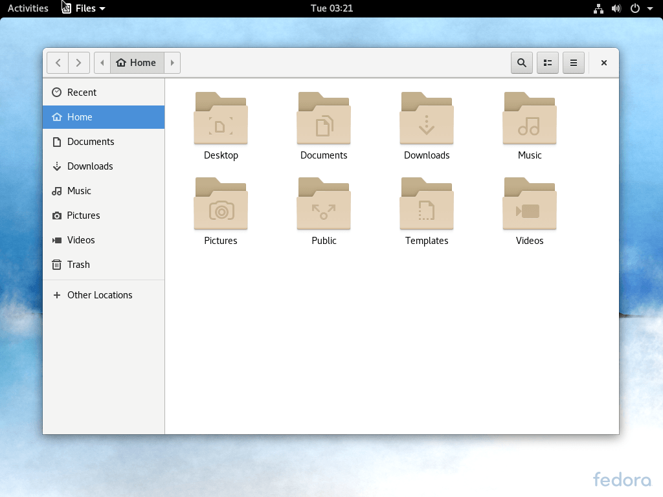This screenshot has height=497, width=663.
Task: Open Music in the sidebar
Action: [x=104, y=191]
